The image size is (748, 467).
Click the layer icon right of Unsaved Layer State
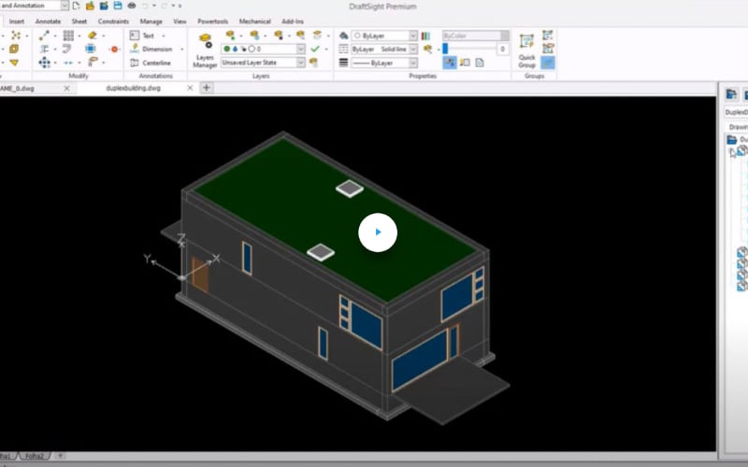[x=313, y=62]
